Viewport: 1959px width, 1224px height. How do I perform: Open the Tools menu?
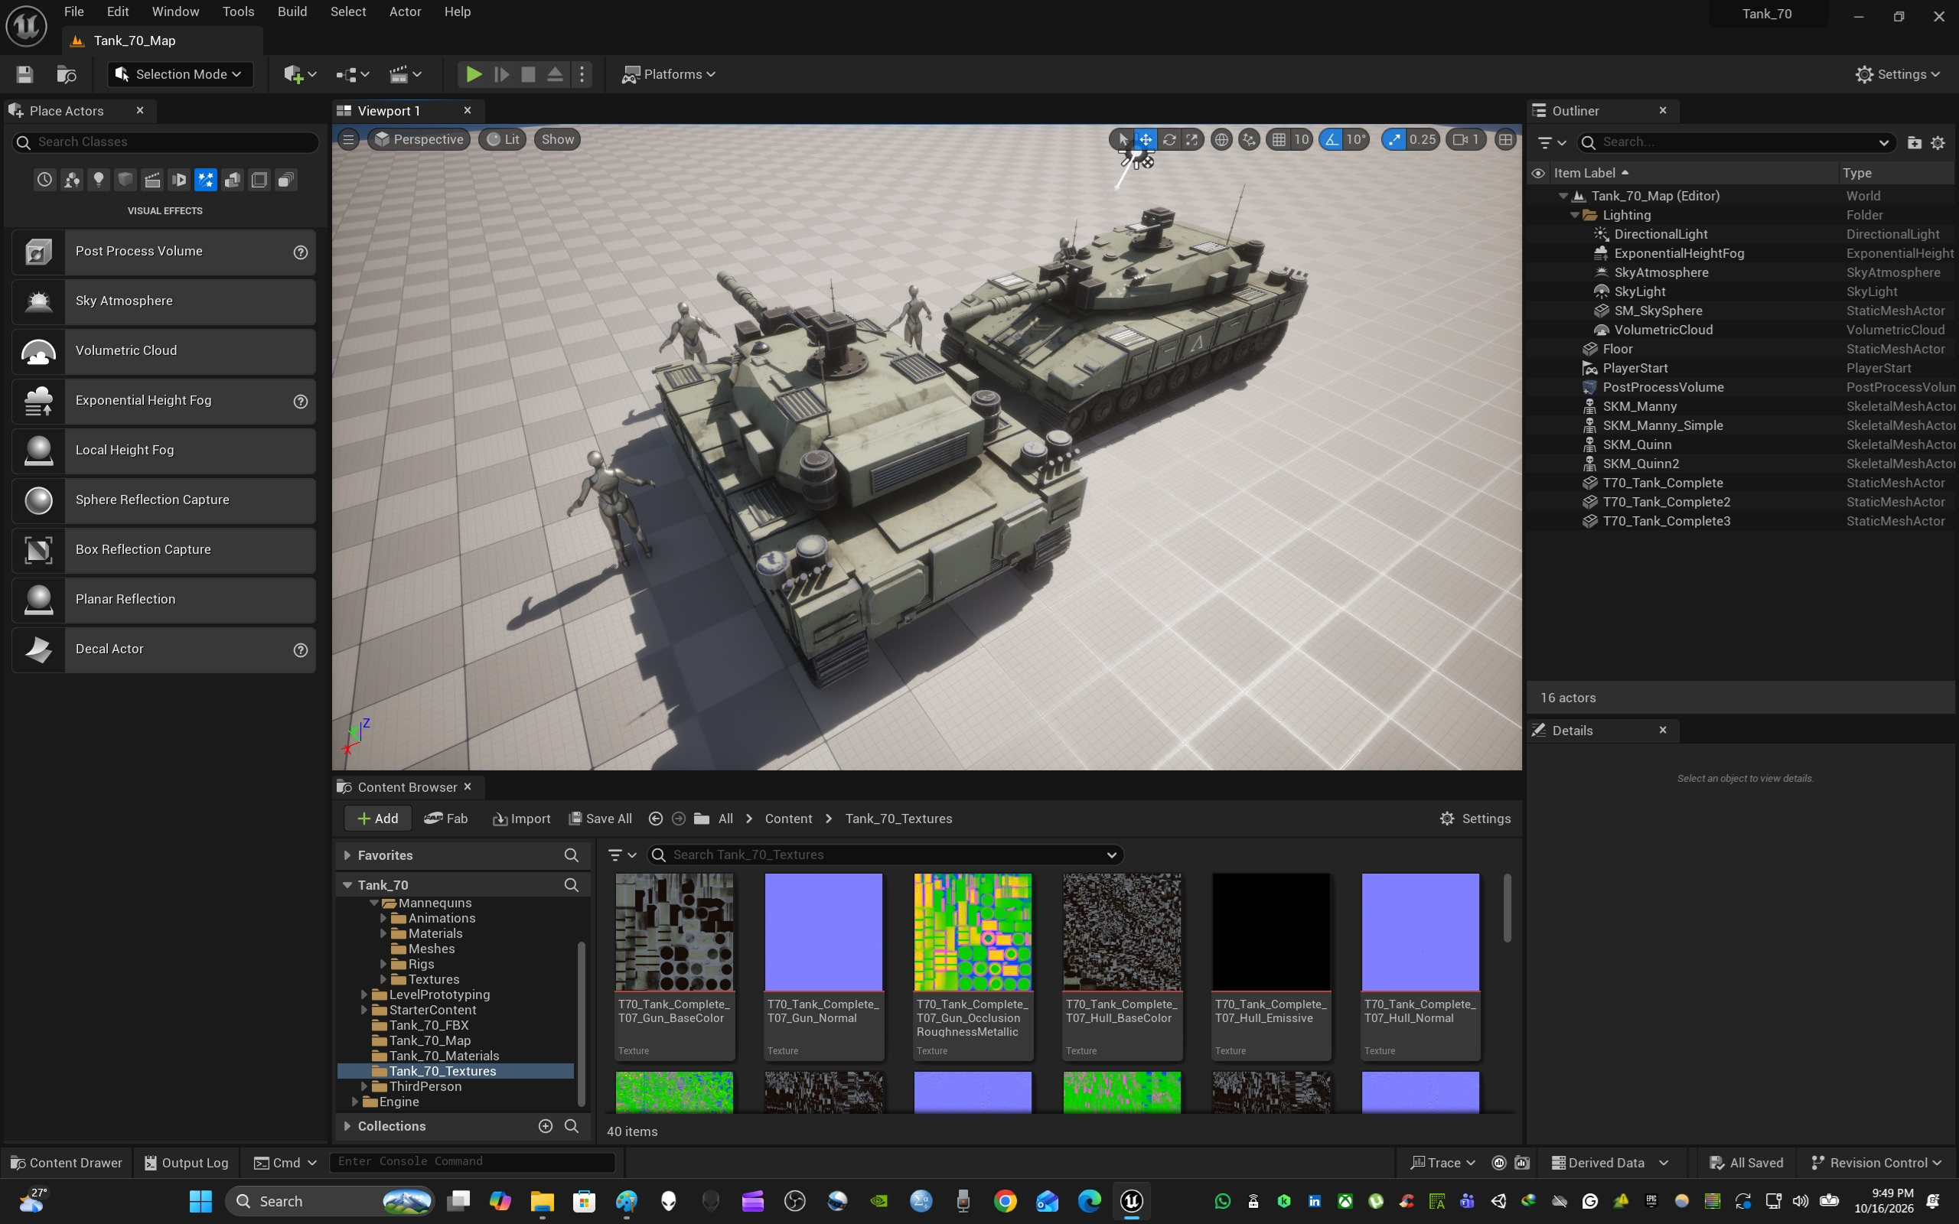238,12
